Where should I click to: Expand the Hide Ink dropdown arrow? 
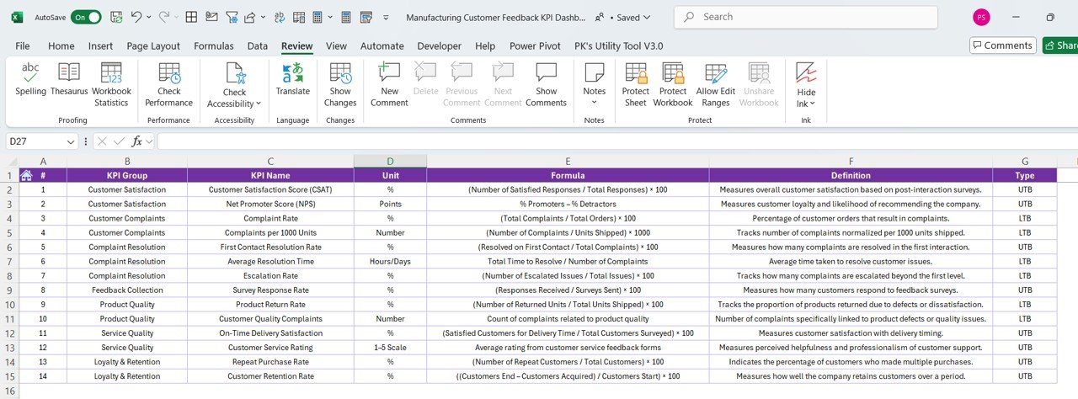(x=813, y=104)
